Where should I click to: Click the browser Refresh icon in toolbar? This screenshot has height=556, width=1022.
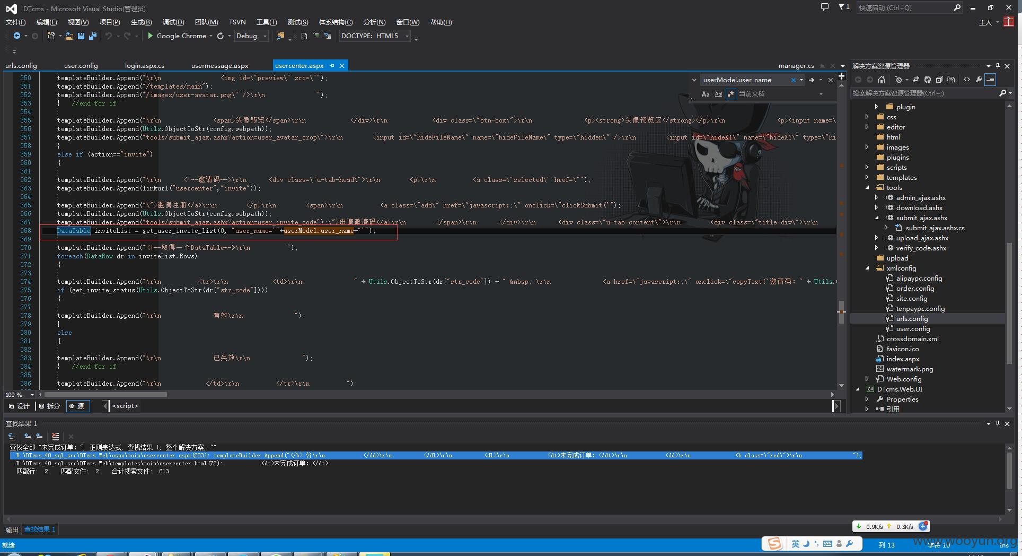click(x=221, y=36)
